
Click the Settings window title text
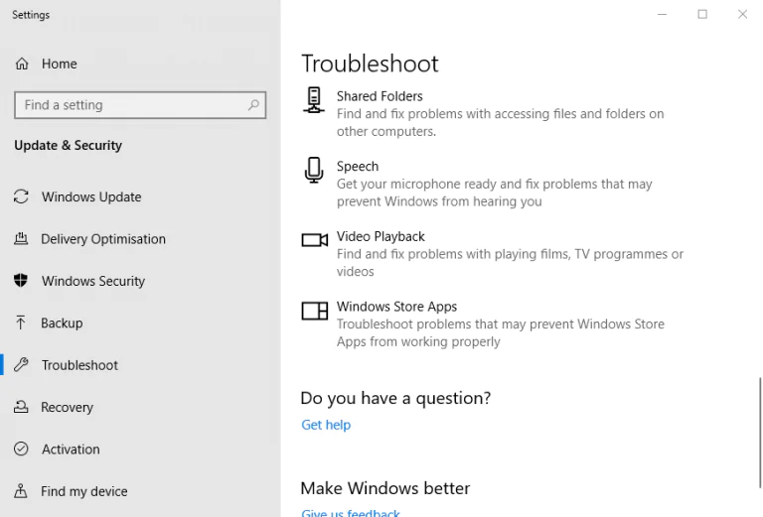(x=31, y=15)
